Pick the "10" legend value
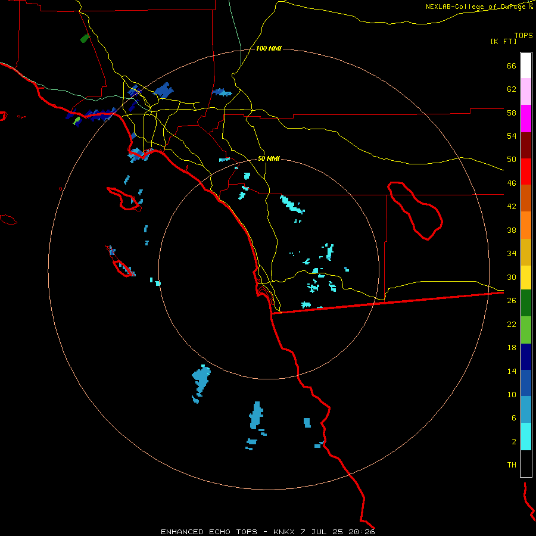 (512, 394)
